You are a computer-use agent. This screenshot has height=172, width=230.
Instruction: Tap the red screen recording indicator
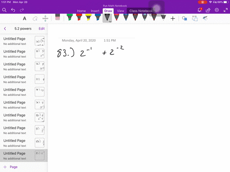tap(203, 2)
